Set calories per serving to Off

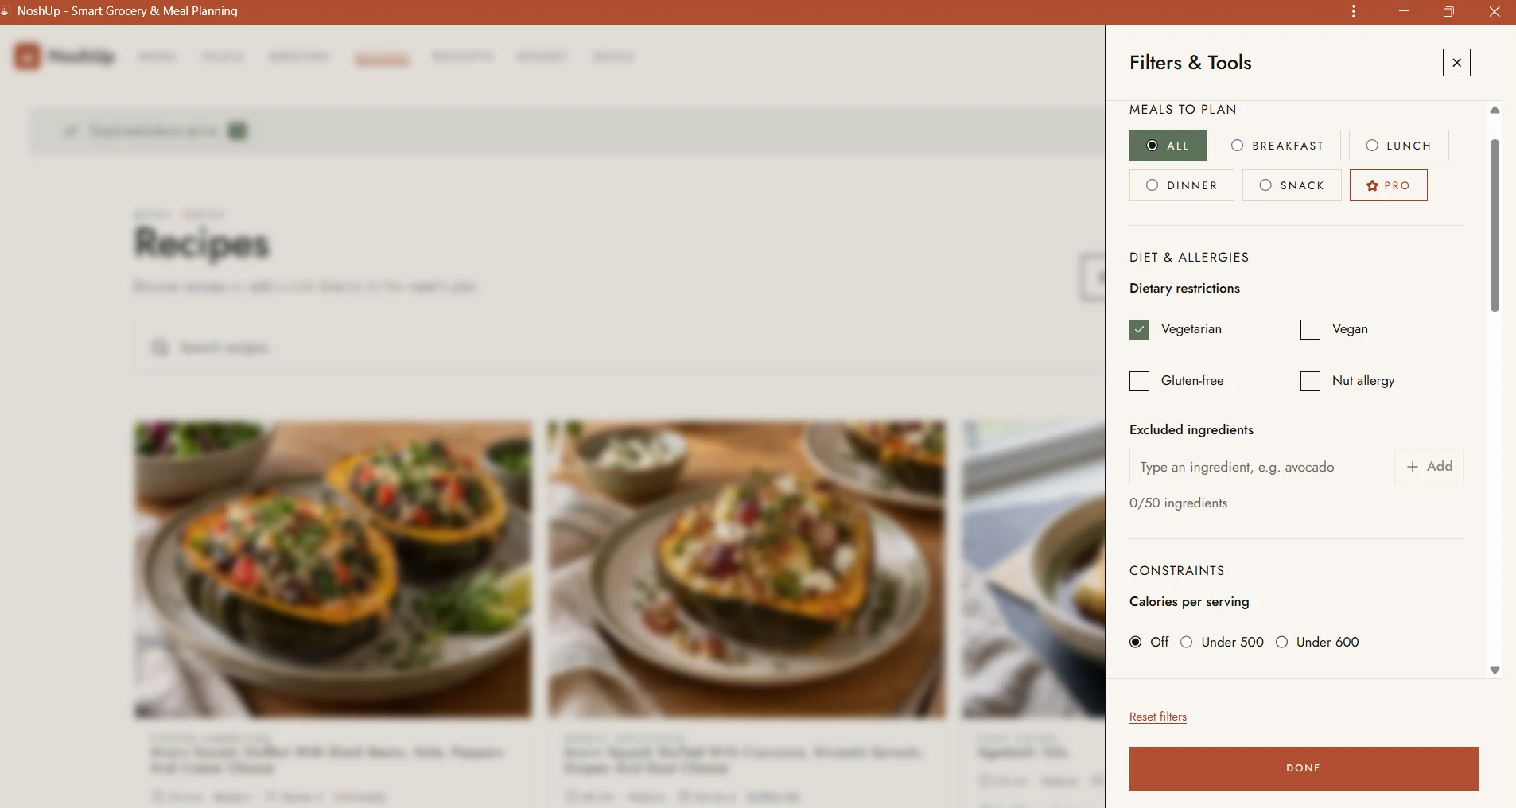(x=1135, y=642)
